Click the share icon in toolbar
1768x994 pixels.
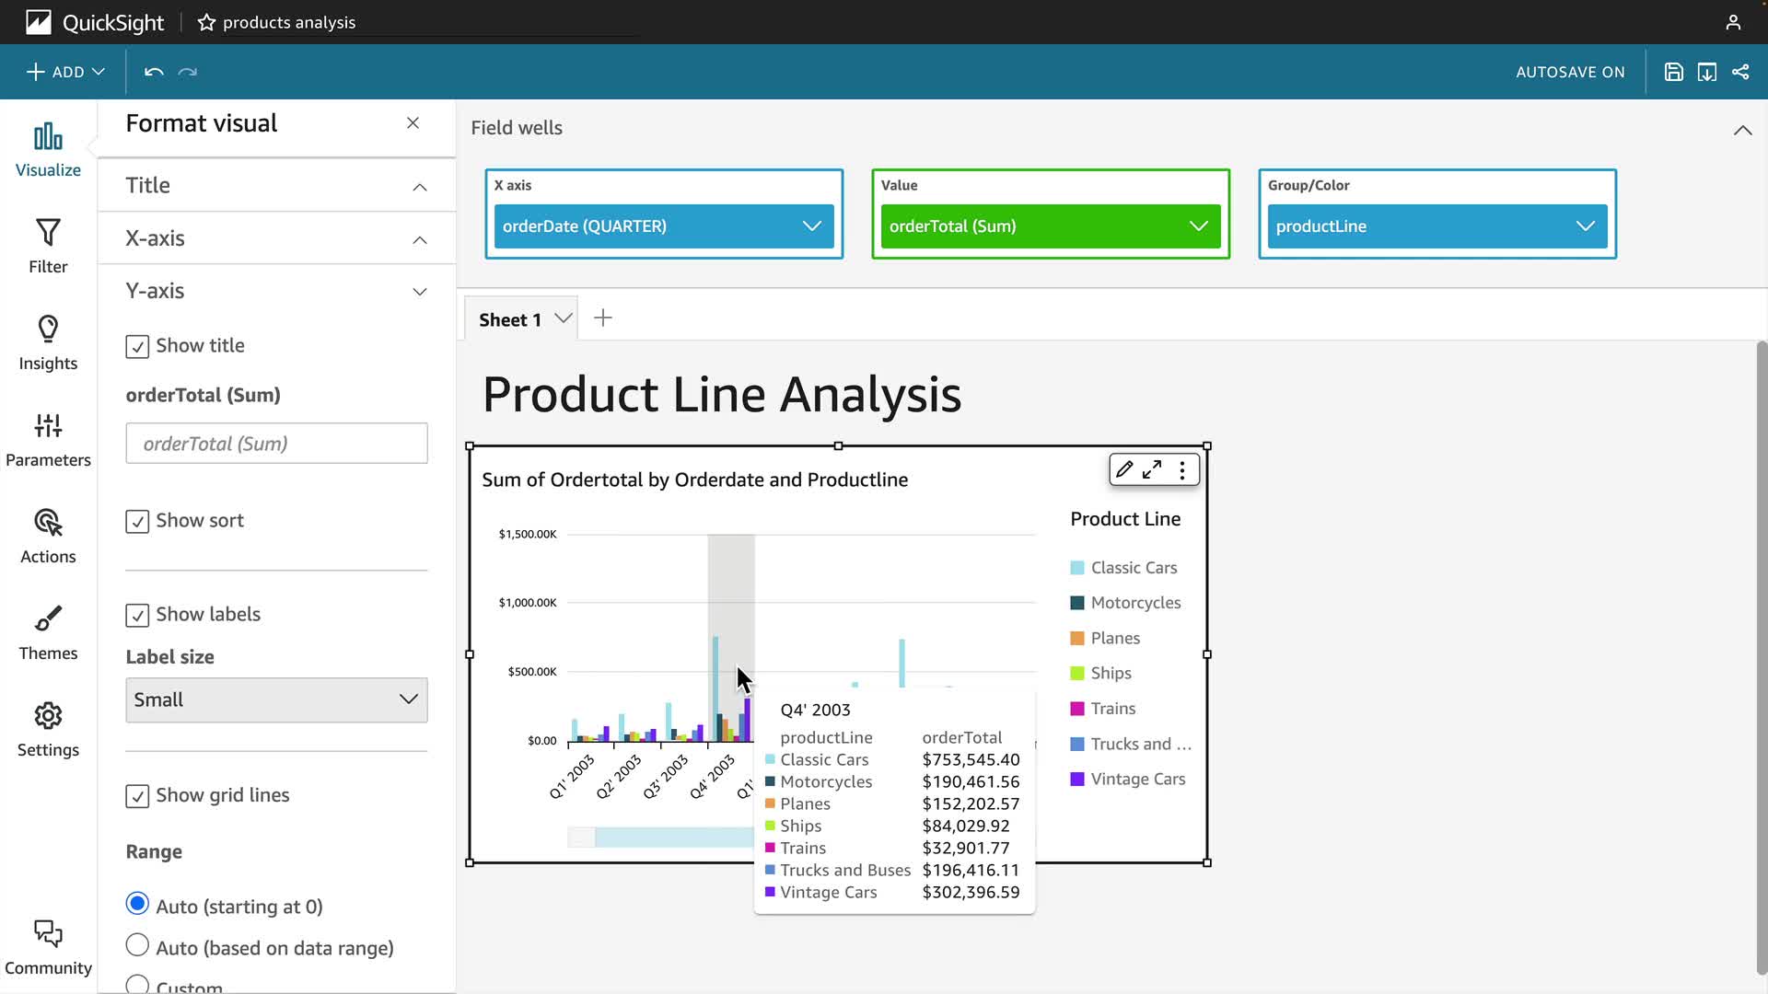tap(1740, 72)
